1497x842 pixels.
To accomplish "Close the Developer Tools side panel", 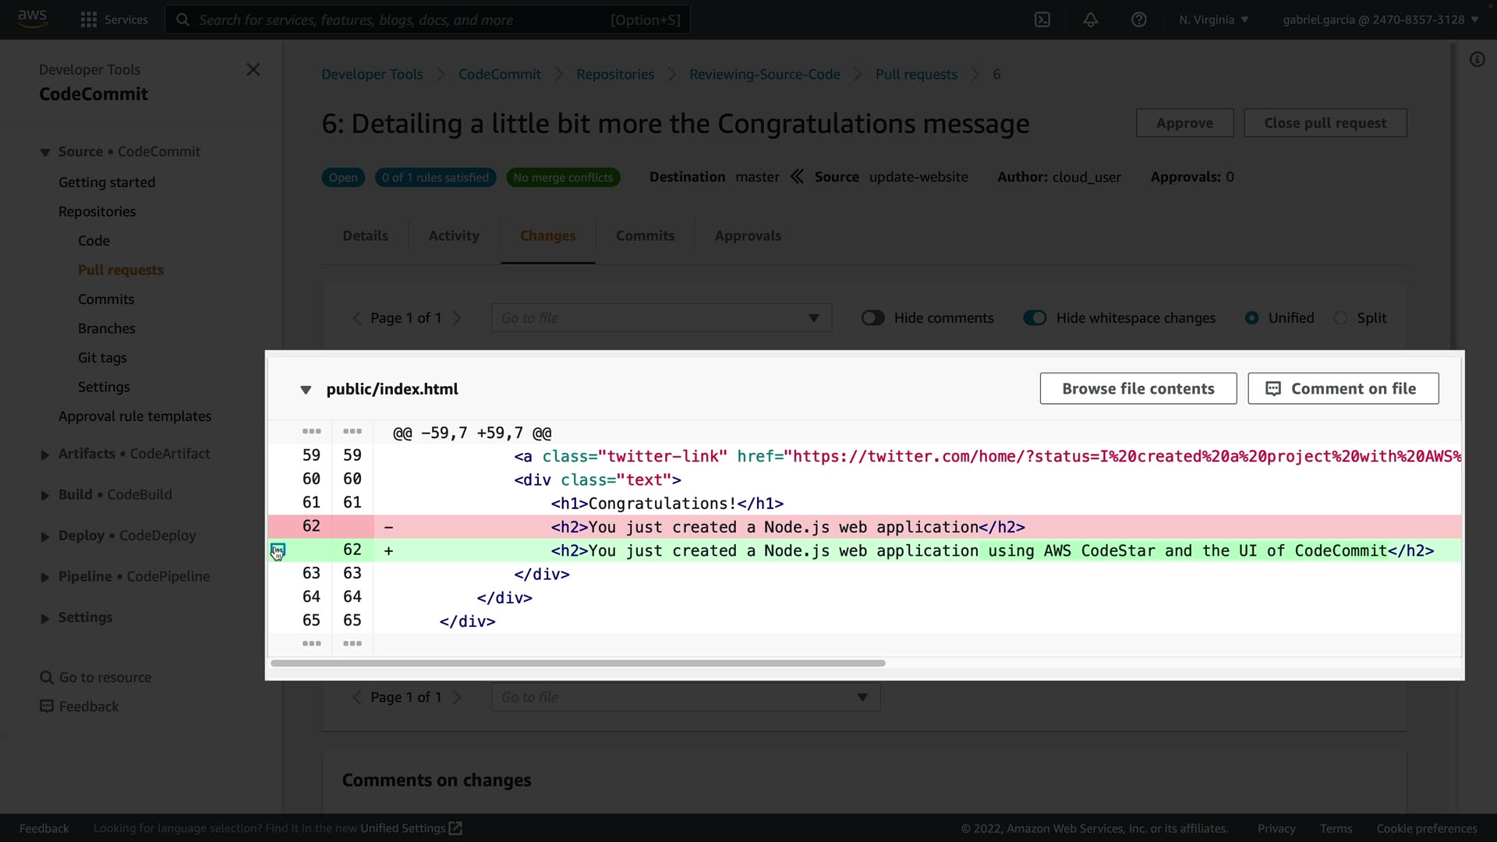I will [x=253, y=69].
